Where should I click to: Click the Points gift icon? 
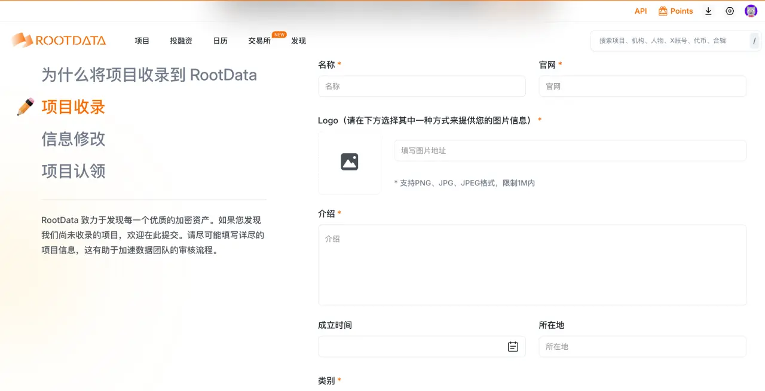663,11
